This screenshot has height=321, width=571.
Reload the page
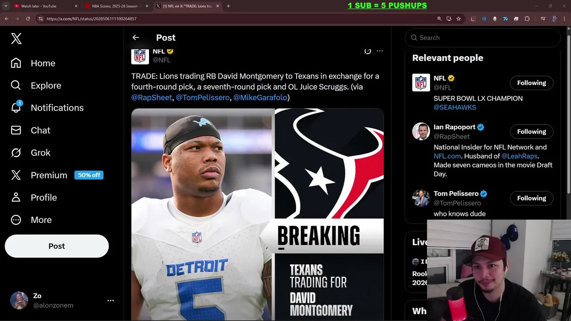tap(28, 19)
